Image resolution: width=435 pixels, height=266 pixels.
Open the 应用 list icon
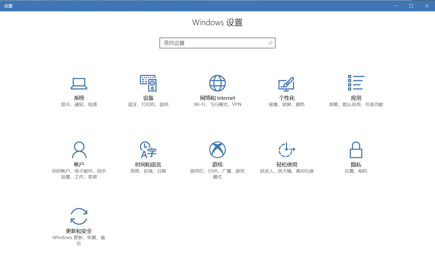coord(356,83)
